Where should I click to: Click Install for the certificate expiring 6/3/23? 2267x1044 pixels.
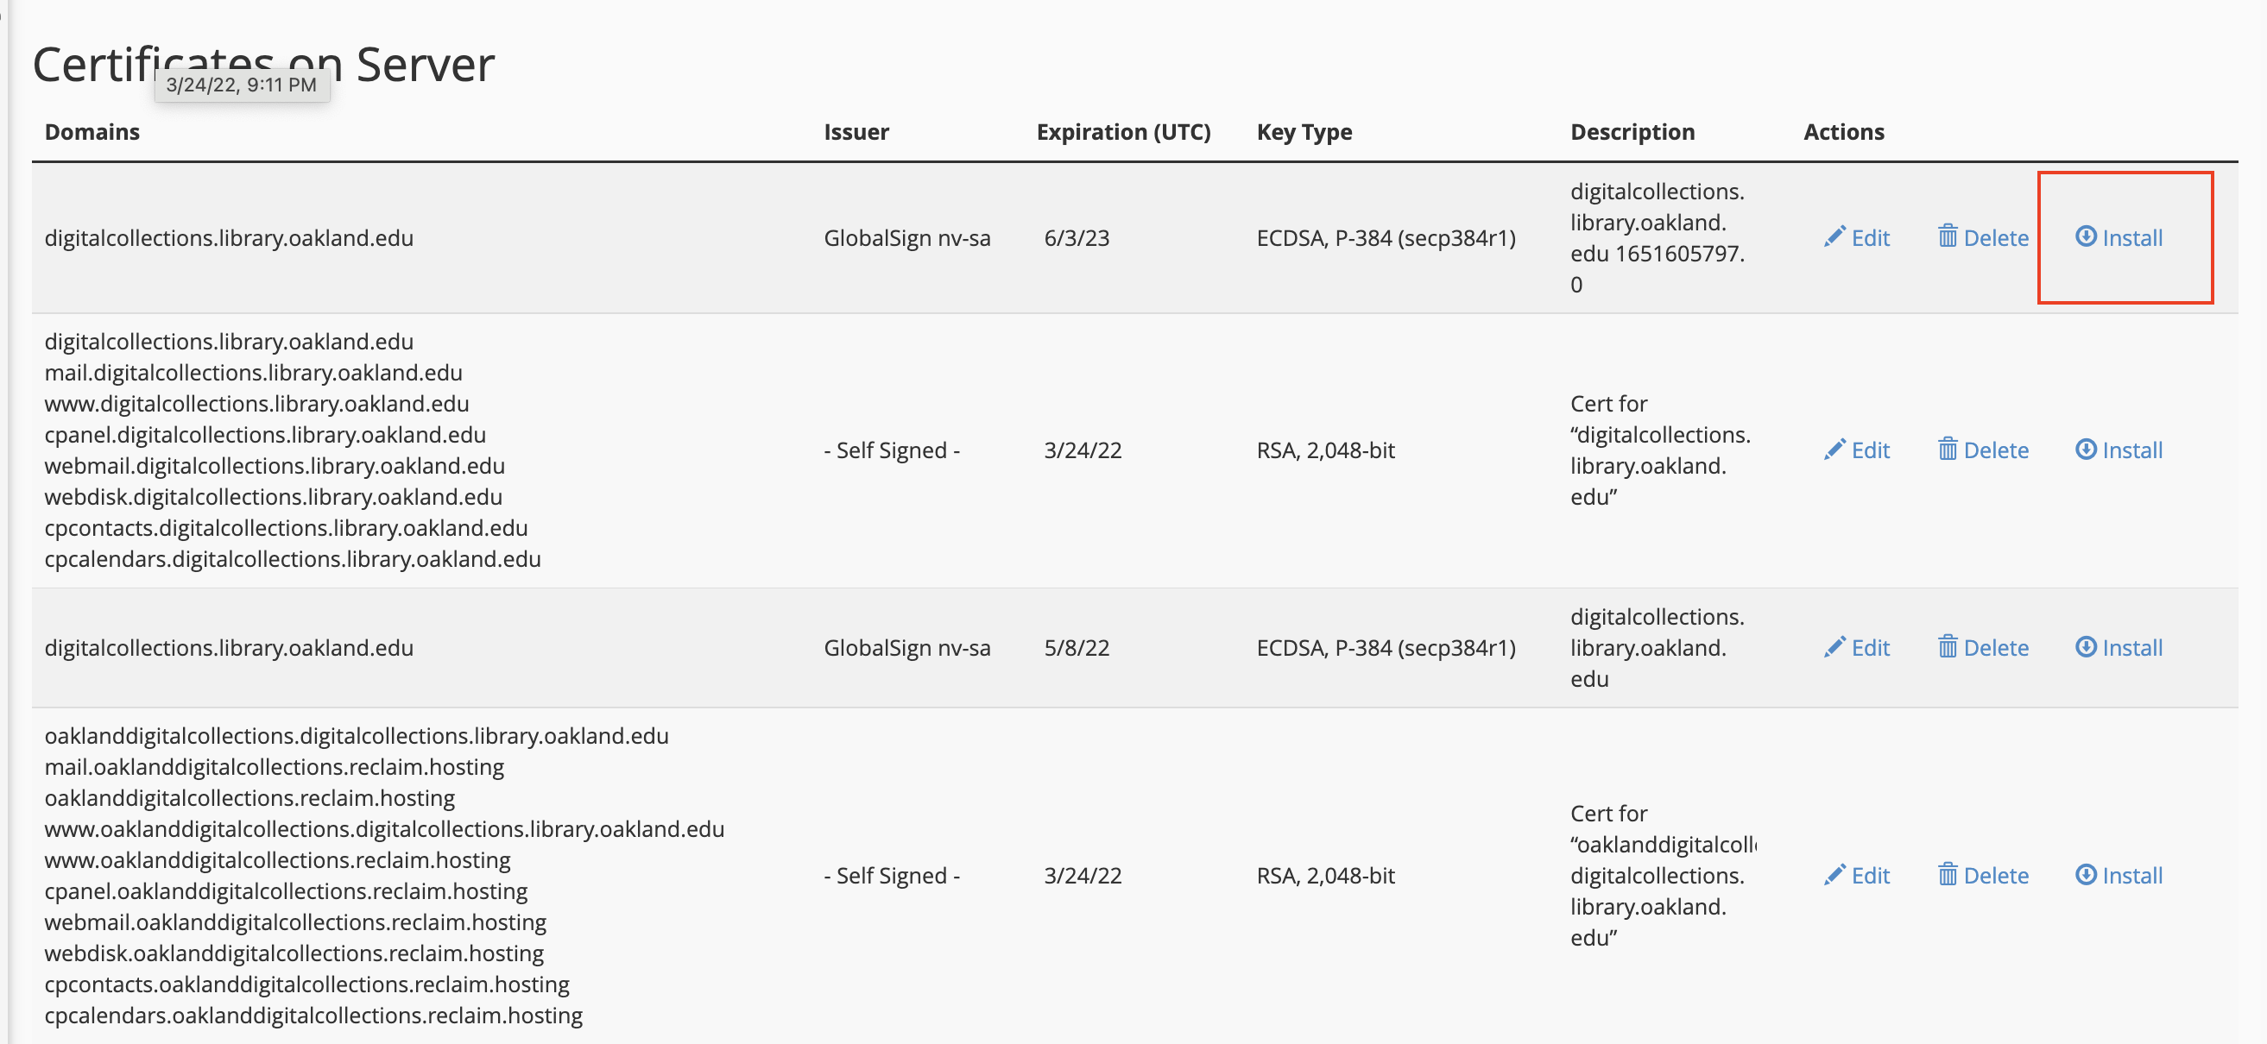tap(2119, 237)
